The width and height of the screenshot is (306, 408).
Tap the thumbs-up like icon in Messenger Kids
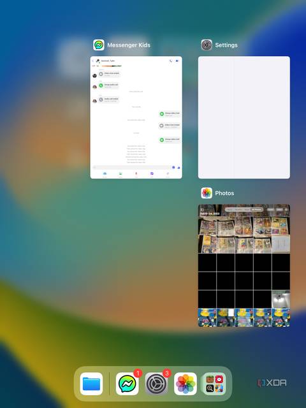click(178, 168)
